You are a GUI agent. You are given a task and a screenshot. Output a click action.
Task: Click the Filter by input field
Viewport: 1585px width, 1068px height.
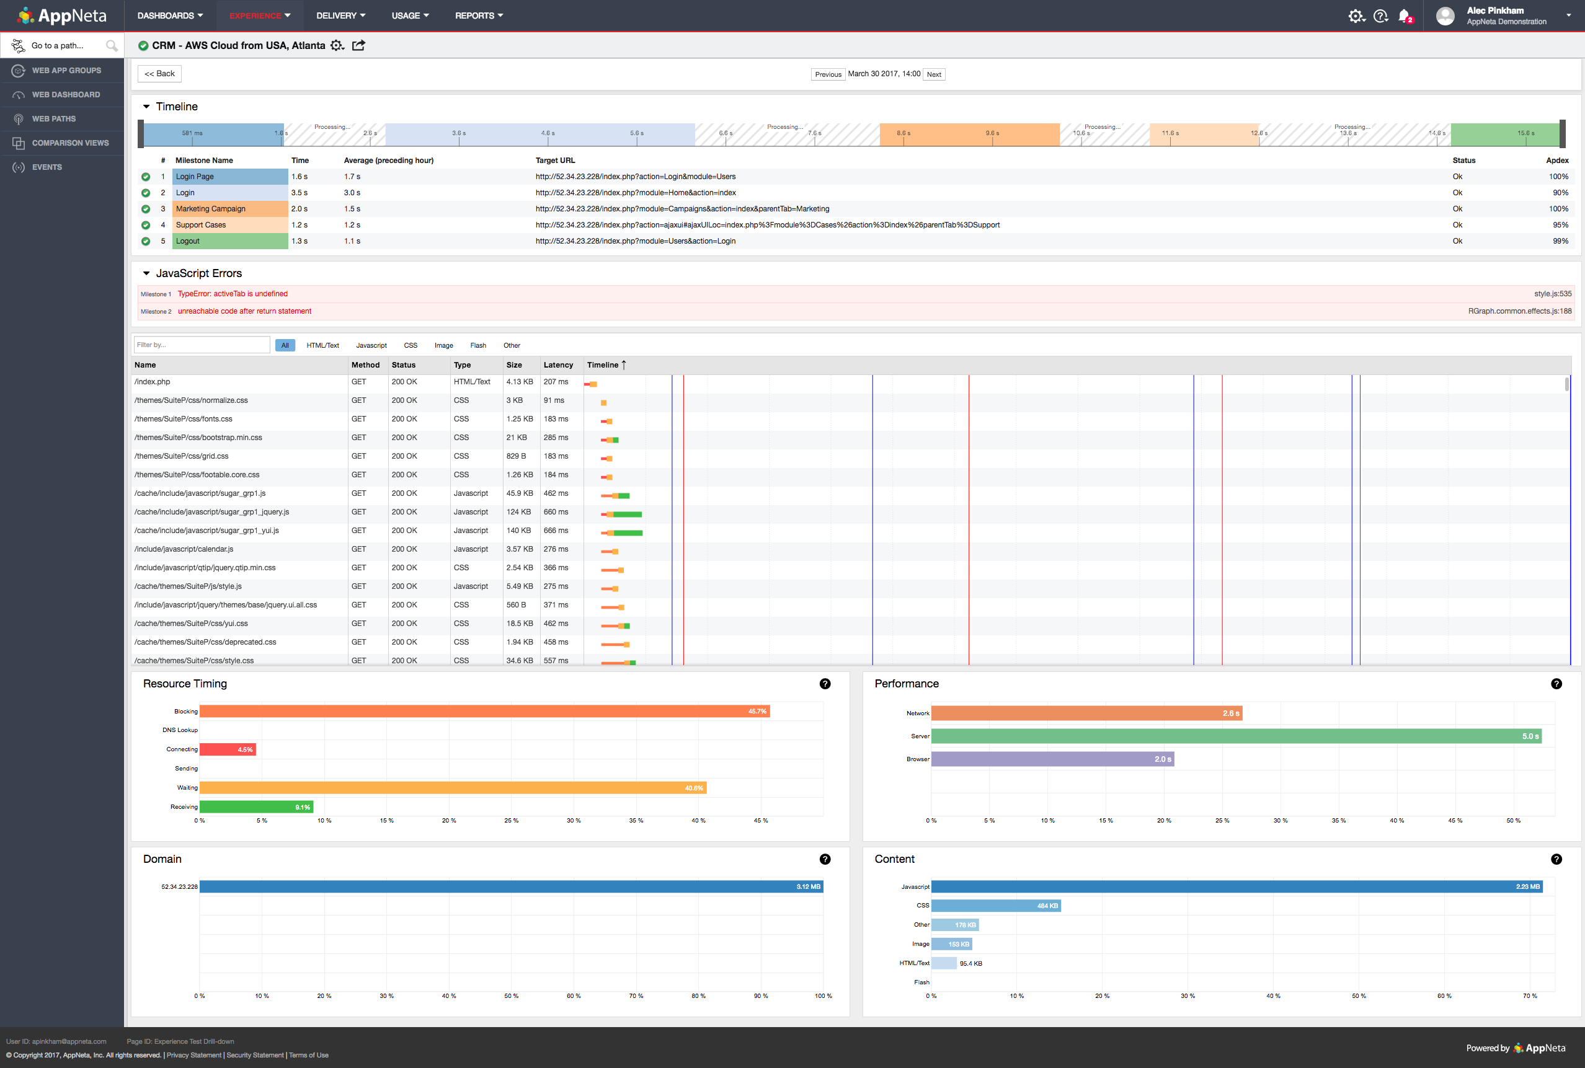point(201,345)
